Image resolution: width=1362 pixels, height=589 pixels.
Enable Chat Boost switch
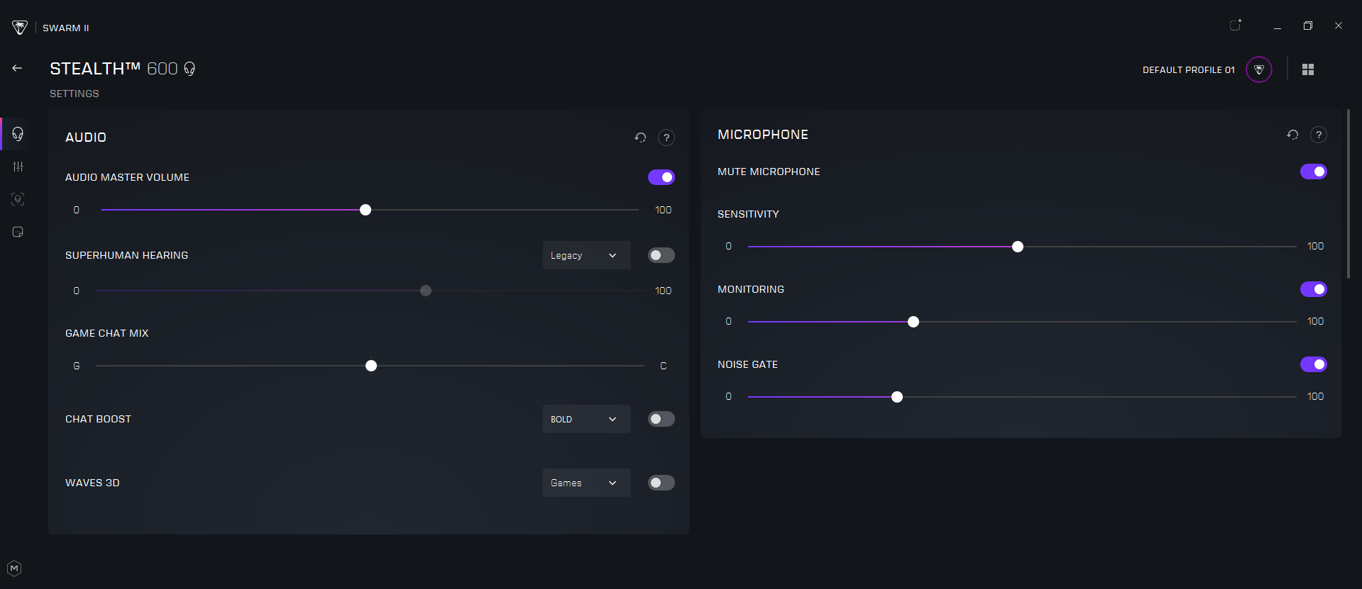click(661, 419)
